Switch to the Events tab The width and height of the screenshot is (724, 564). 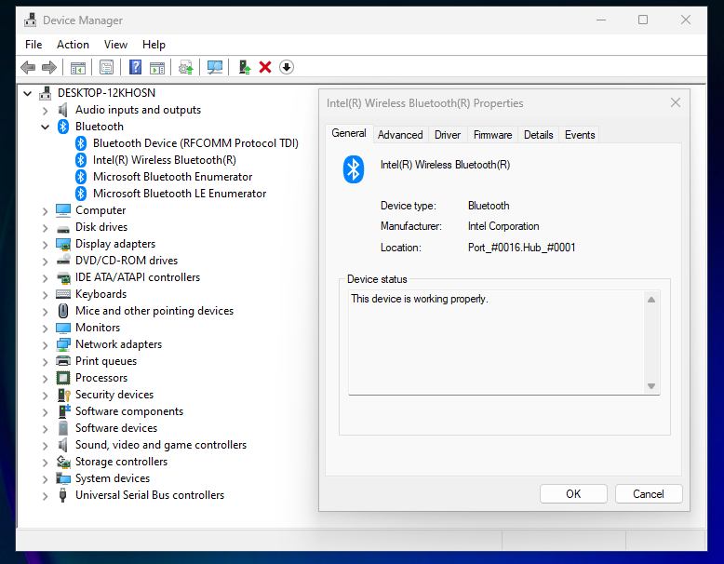580,134
